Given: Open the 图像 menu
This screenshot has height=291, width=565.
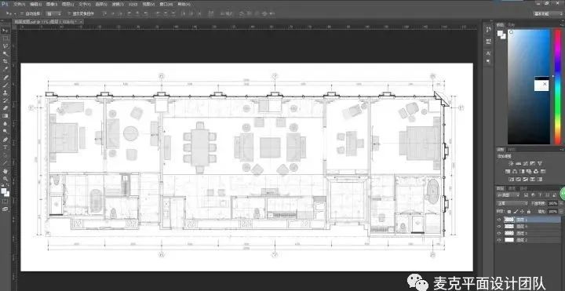Looking at the screenshot, I should (x=52, y=5).
